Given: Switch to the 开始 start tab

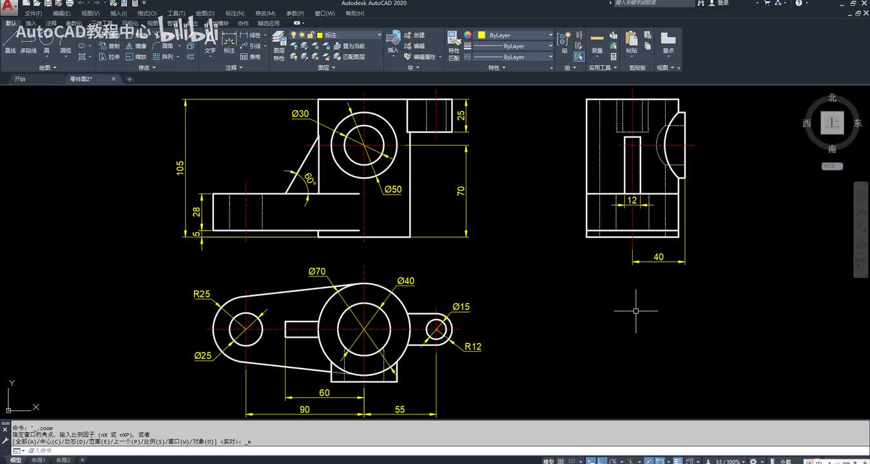Looking at the screenshot, I should click(x=20, y=79).
